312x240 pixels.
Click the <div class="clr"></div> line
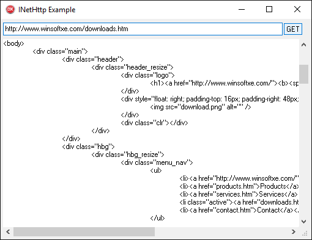(x=154, y=123)
